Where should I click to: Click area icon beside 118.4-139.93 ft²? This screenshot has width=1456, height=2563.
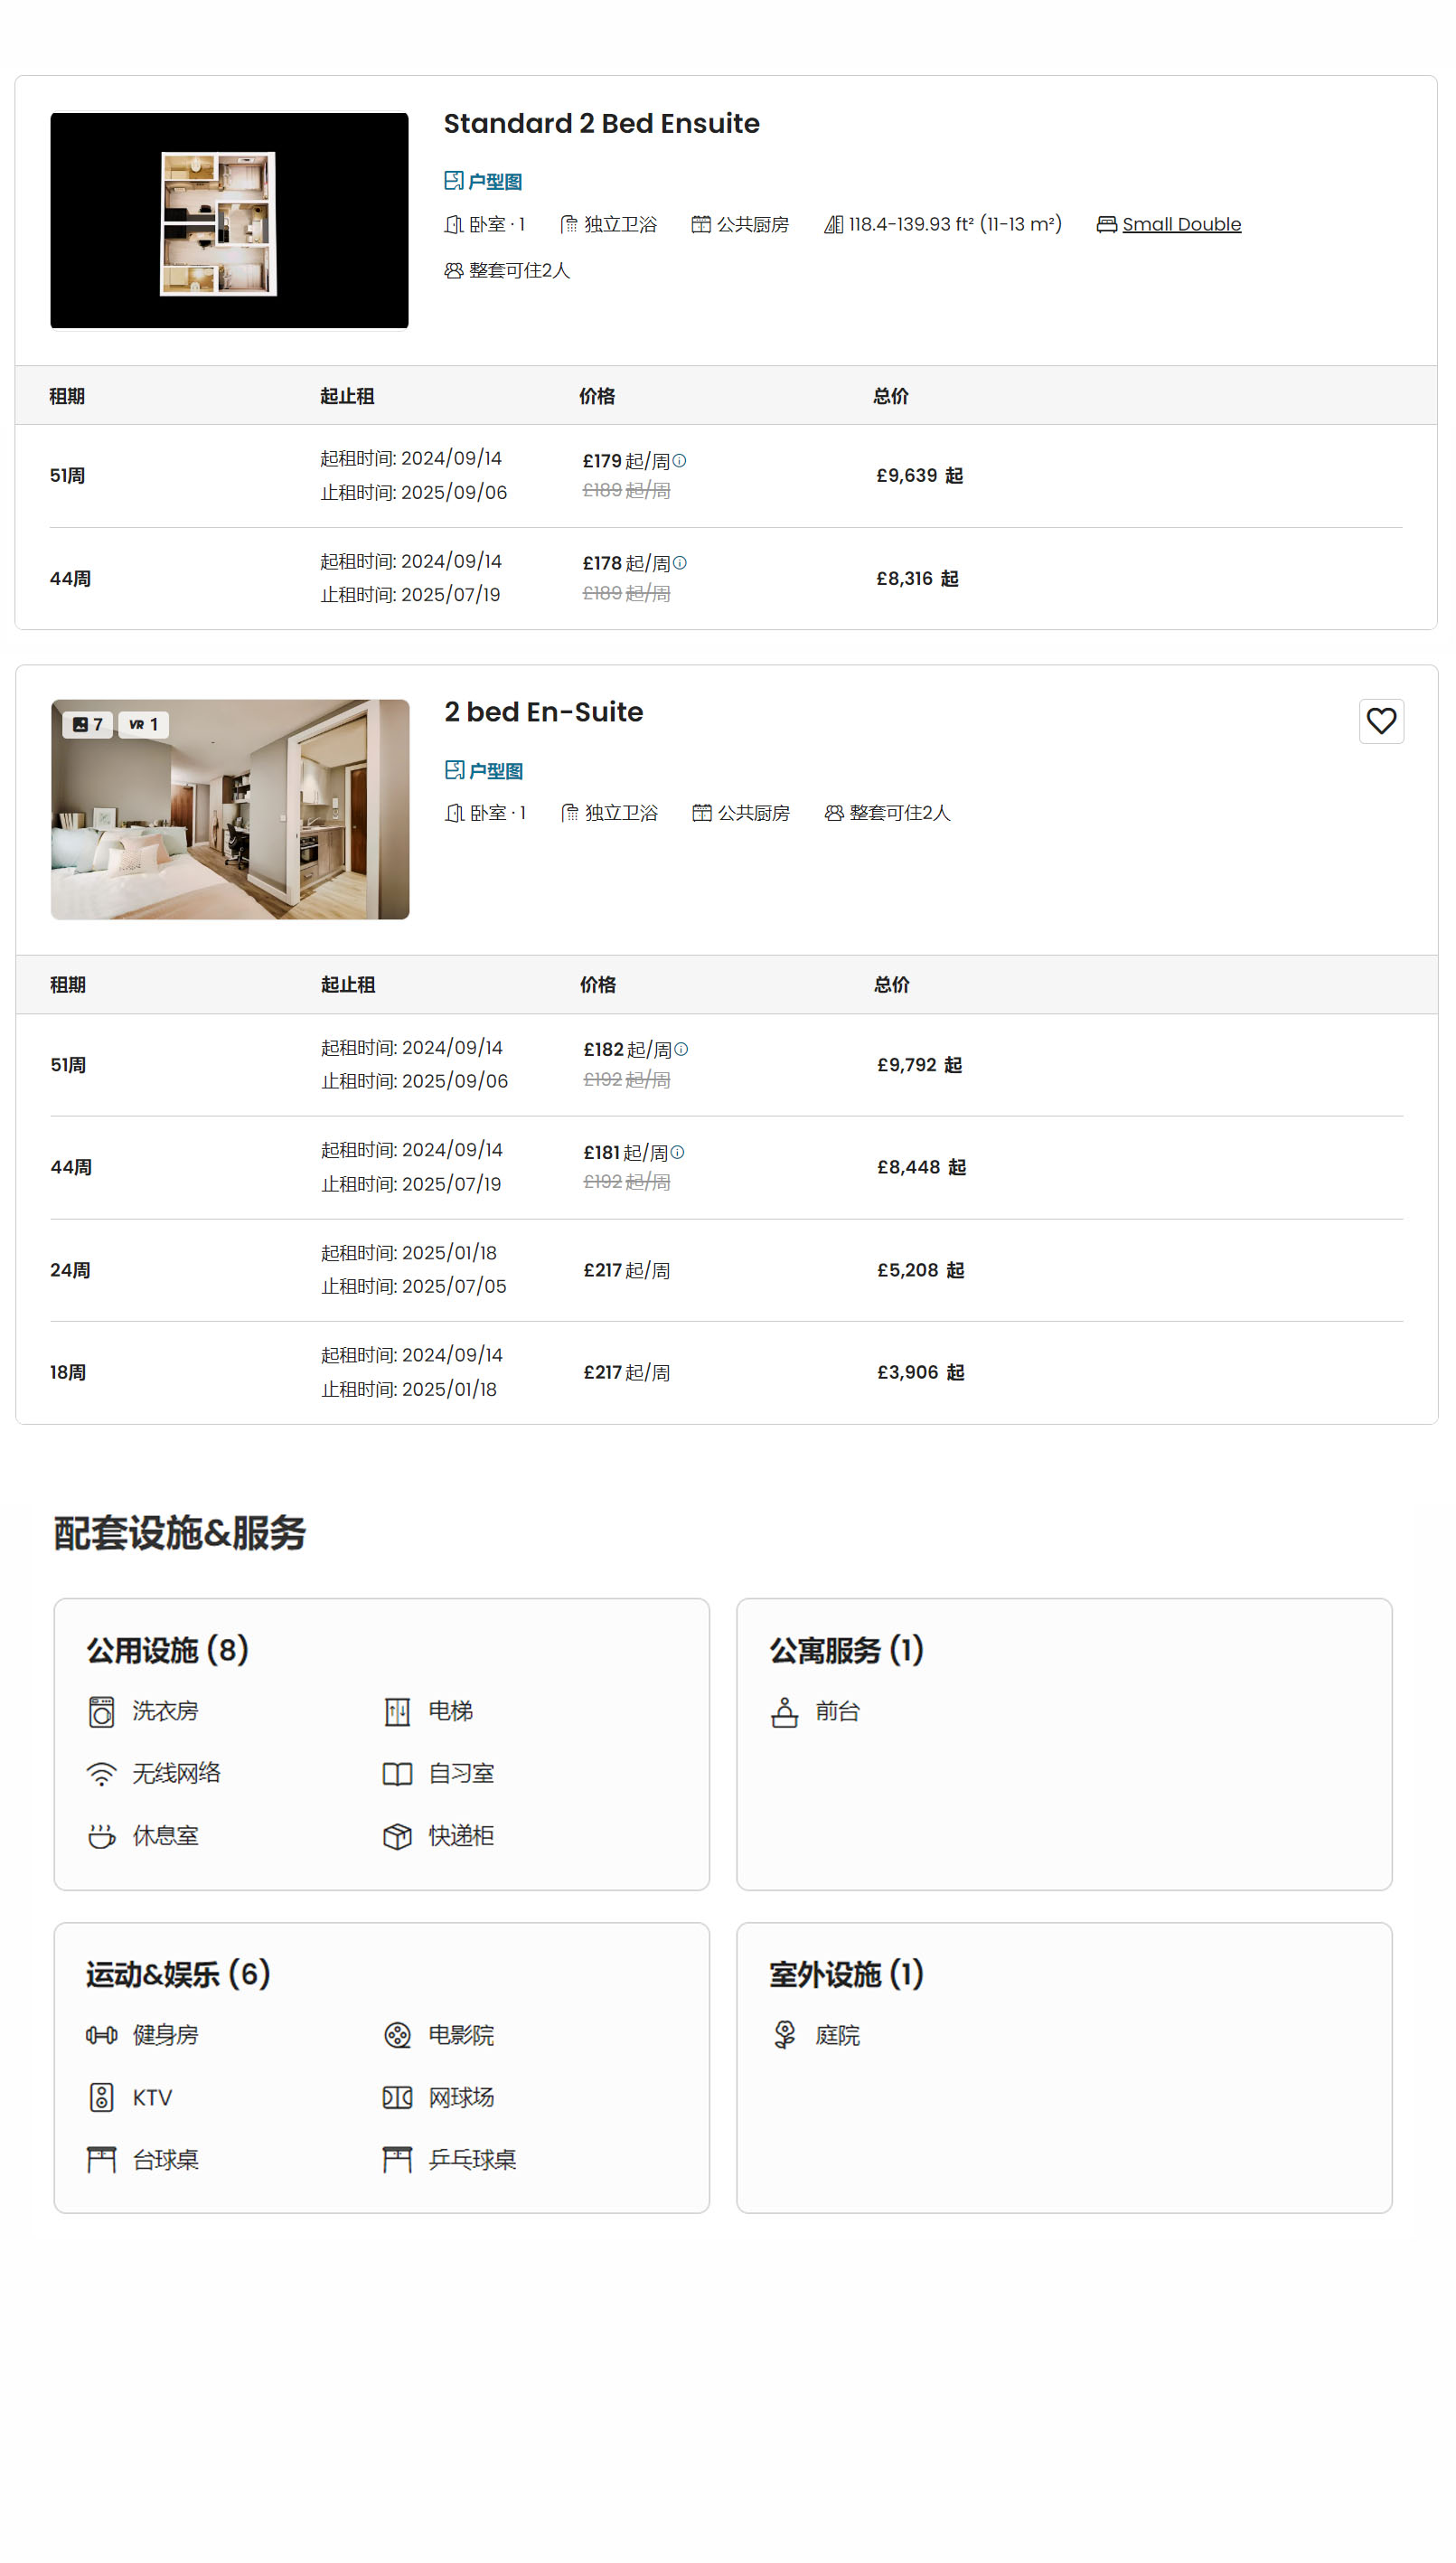(x=833, y=224)
